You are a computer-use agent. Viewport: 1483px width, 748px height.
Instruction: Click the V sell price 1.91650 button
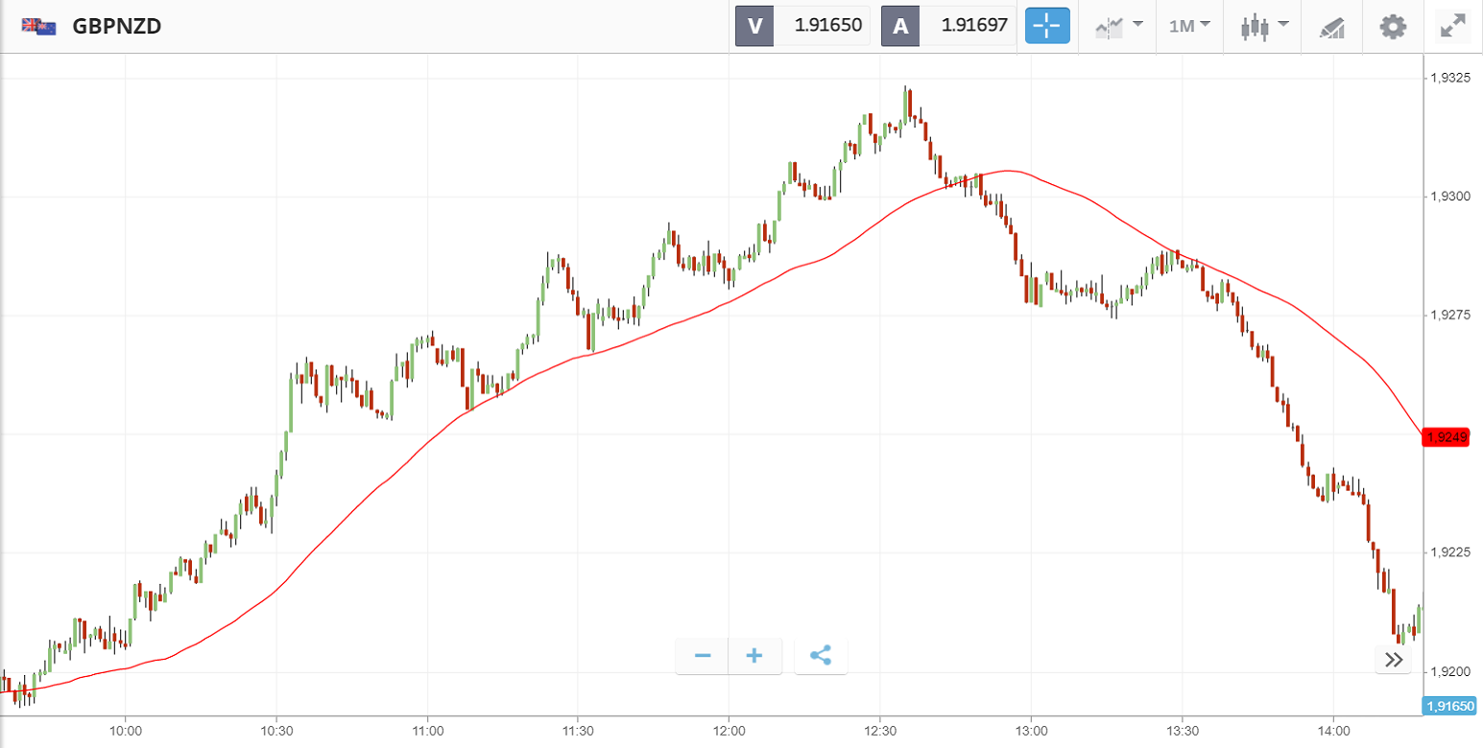click(802, 26)
